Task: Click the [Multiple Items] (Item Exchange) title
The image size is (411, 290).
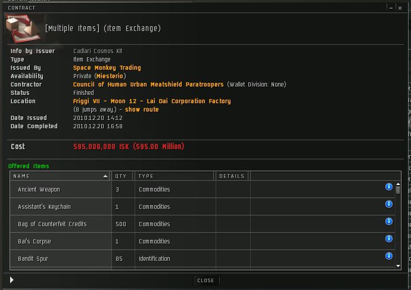Action: pos(103,29)
